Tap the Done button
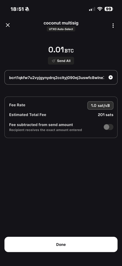This screenshot has height=266, width=122. [x=61, y=244]
